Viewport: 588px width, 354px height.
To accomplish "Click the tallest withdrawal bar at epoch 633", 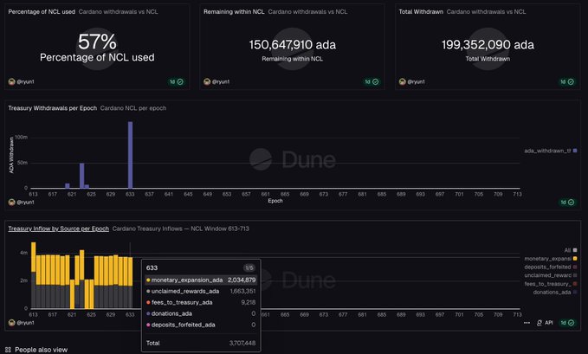I will [130, 155].
